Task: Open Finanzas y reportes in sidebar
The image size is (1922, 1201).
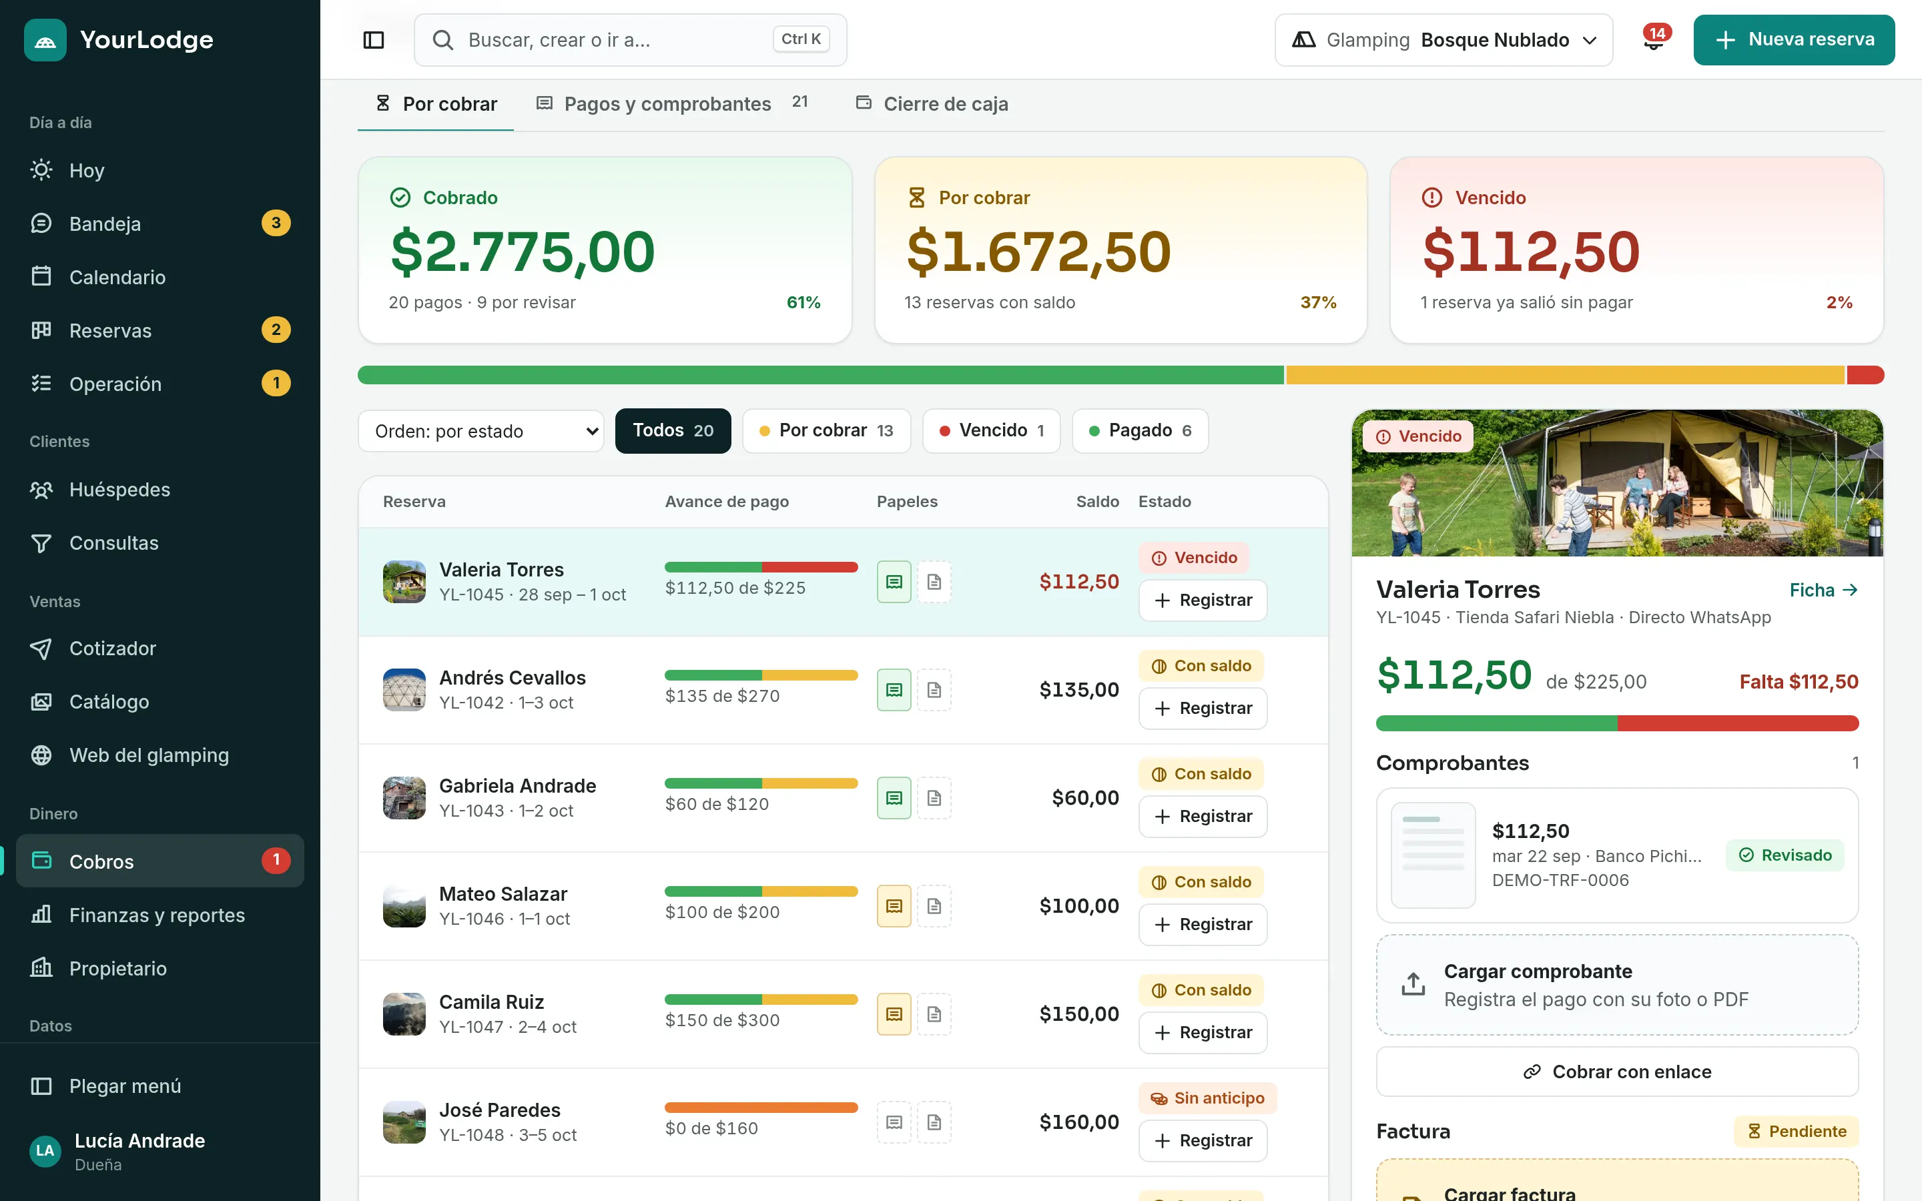Action: (x=159, y=914)
